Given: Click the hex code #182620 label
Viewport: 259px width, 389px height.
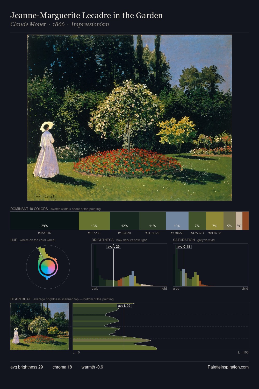Looking at the screenshot, I should pos(124,233).
